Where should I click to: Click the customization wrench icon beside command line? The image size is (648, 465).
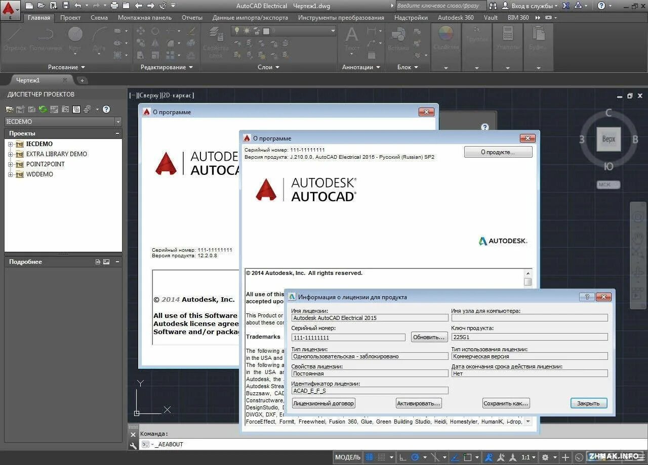[x=133, y=445]
